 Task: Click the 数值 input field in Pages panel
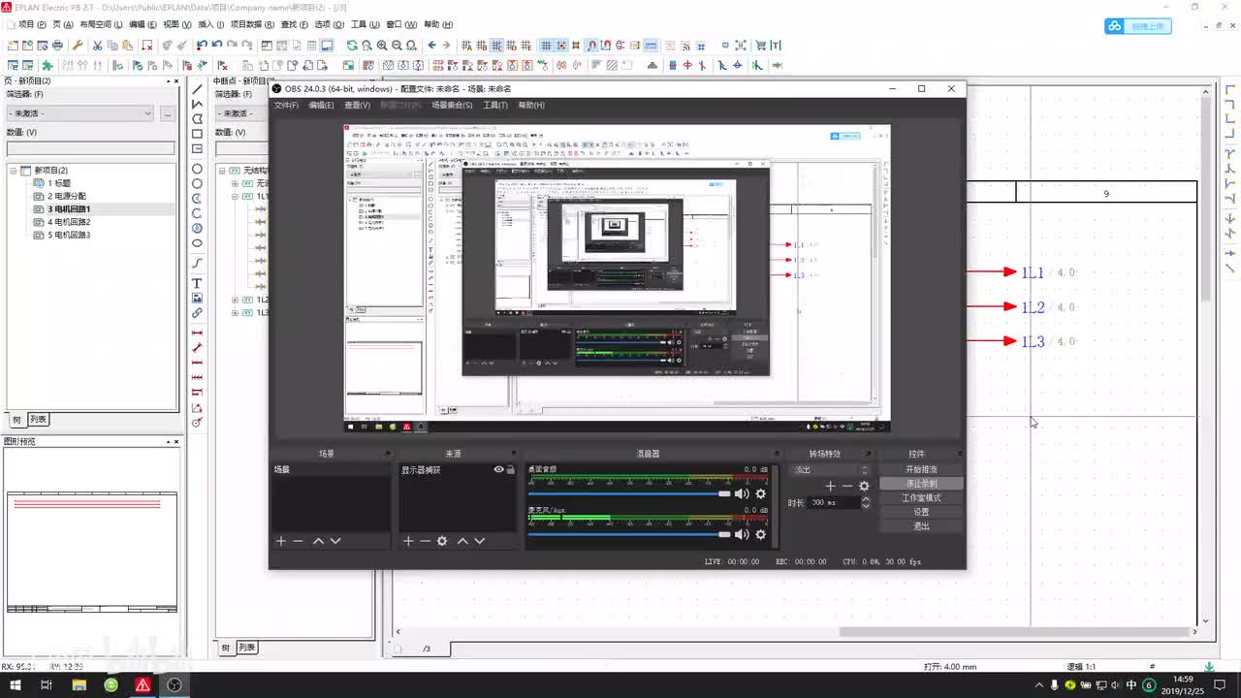(x=91, y=148)
